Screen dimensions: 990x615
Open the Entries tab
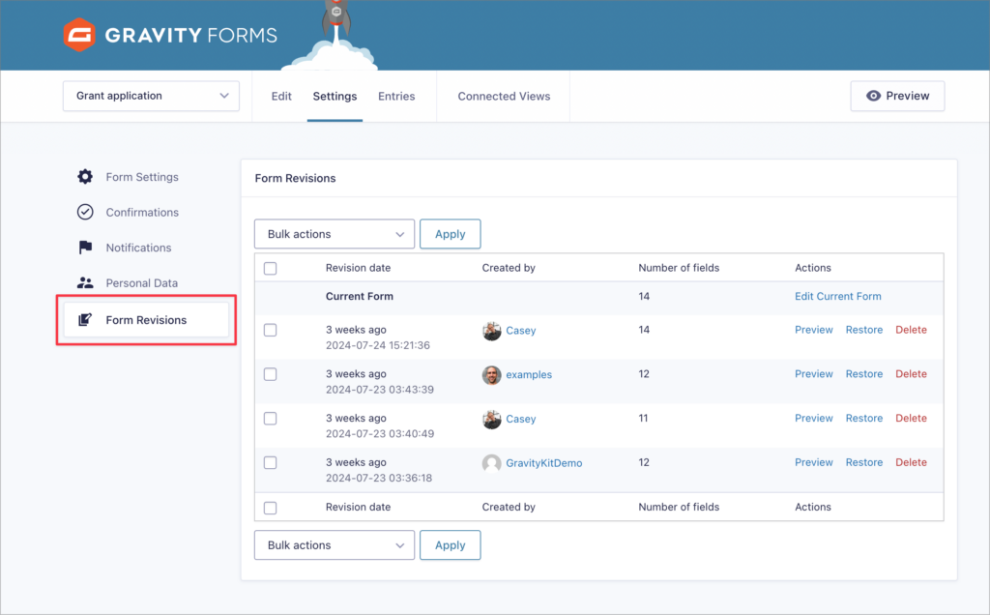(396, 96)
